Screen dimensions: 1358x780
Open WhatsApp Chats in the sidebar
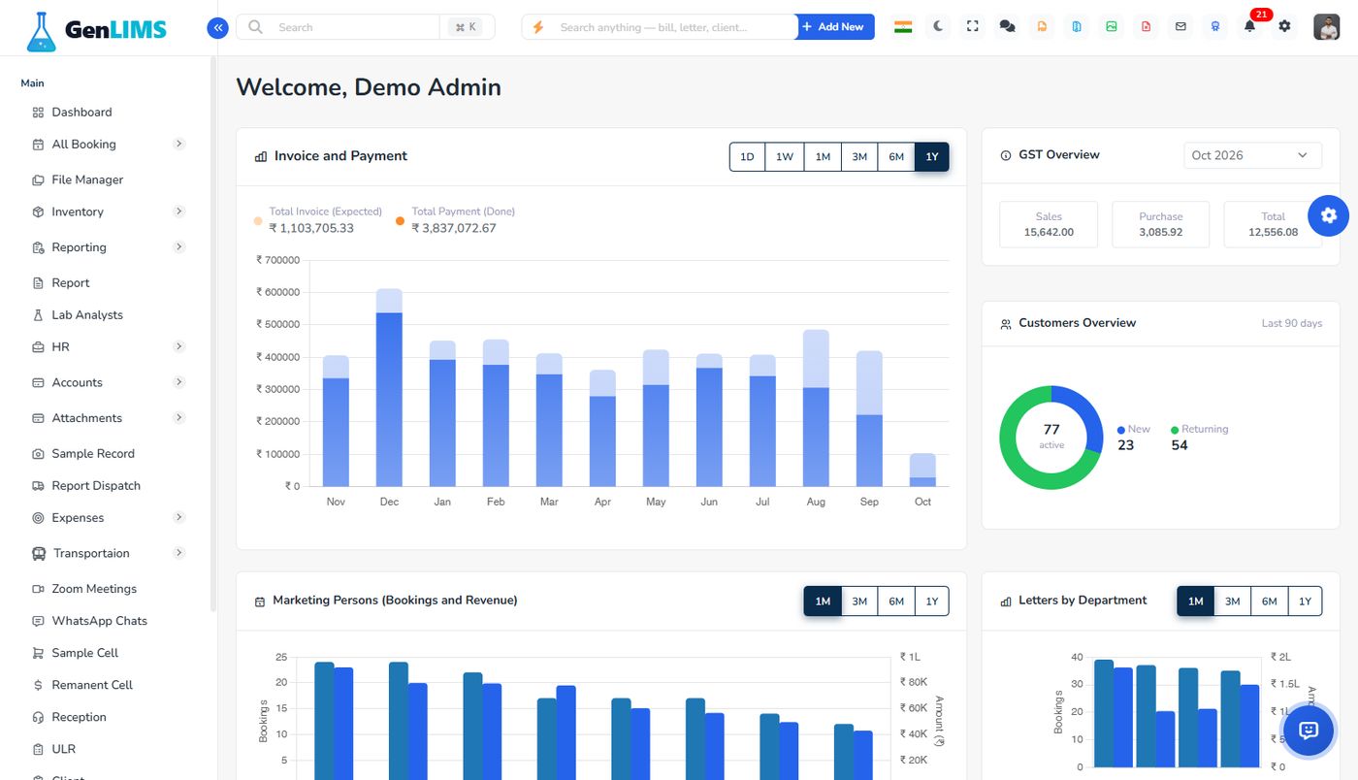(99, 621)
